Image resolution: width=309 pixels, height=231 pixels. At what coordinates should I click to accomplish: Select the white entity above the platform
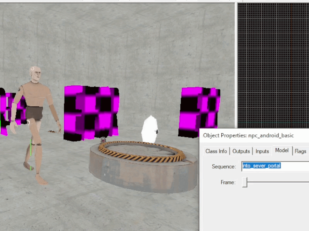pyautogui.click(x=150, y=129)
